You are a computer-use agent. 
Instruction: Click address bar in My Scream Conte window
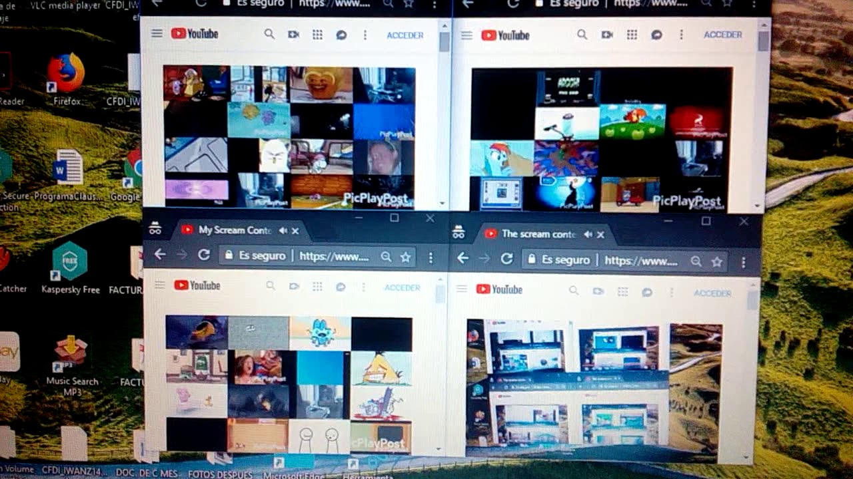point(319,256)
